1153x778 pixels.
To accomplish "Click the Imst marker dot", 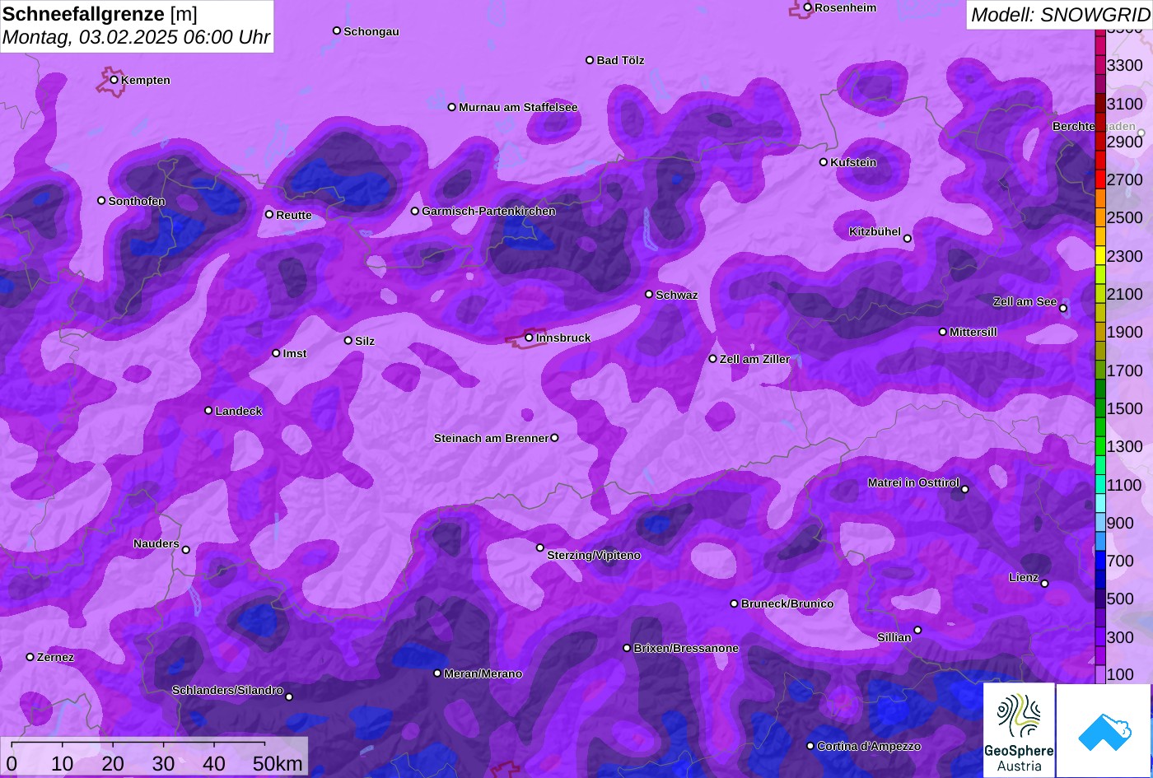I will pyautogui.click(x=276, y=353).
